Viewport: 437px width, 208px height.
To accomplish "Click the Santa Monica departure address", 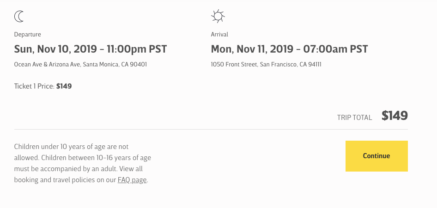I will click(80, 65).
